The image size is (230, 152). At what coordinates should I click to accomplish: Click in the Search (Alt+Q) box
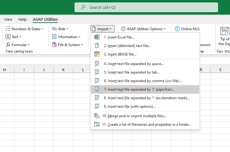pyautogui.click(x=146, y=7)
